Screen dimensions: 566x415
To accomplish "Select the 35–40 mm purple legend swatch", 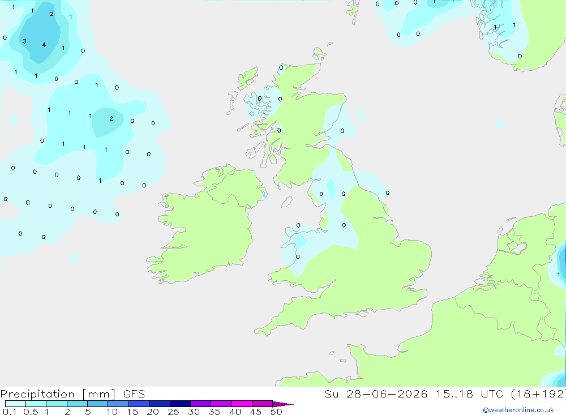I will [x=221, y=404].
